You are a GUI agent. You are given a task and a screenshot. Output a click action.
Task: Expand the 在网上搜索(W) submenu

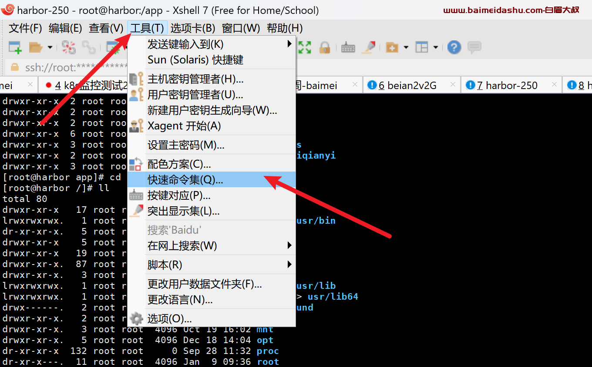pyautogui.click(x=212, y=246)
